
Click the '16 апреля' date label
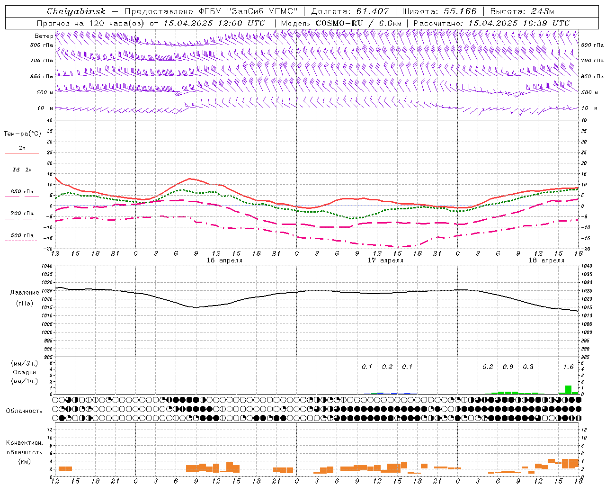[x=224, y=260]
